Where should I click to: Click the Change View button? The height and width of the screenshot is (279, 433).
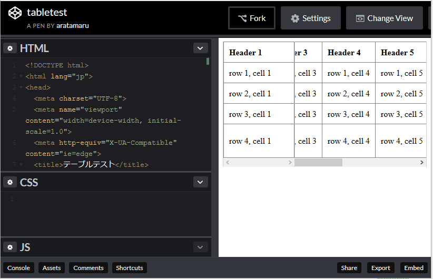pos(385,18)
